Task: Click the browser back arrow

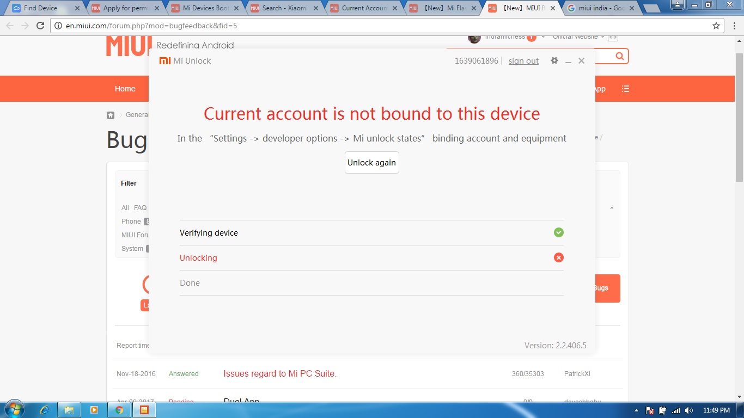Action: pyautogui.click(x=10, y=26)
